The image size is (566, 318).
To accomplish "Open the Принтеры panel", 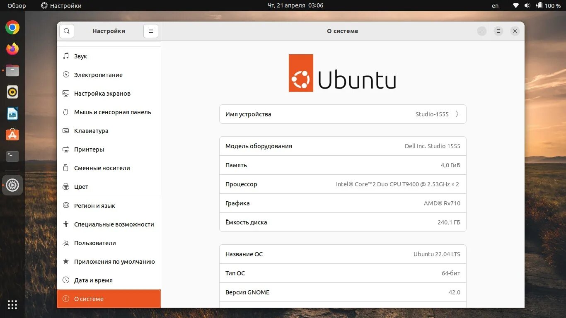I will [x=109, y=149].
